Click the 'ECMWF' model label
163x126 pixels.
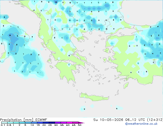click(x=41, y=120)
